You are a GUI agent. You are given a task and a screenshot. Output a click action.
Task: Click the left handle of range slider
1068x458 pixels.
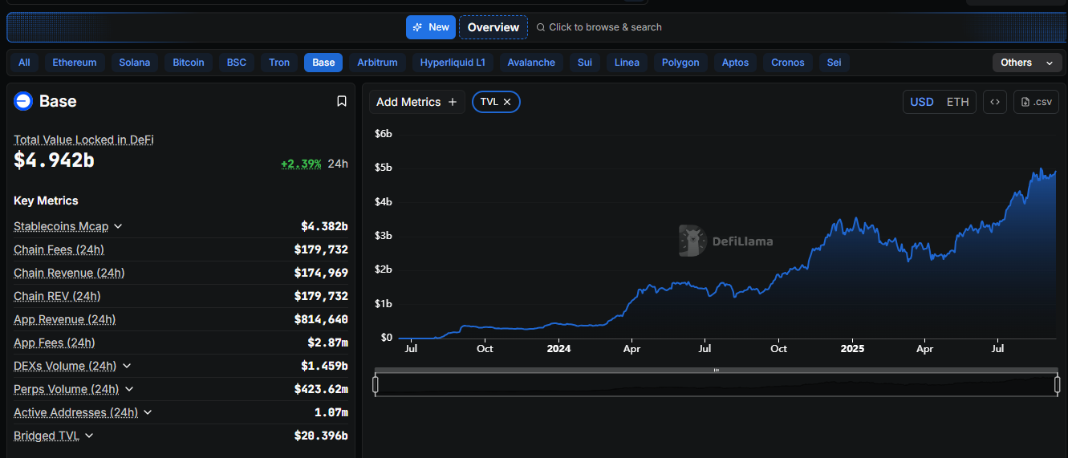pyautogui.click(x=376, y=385)
